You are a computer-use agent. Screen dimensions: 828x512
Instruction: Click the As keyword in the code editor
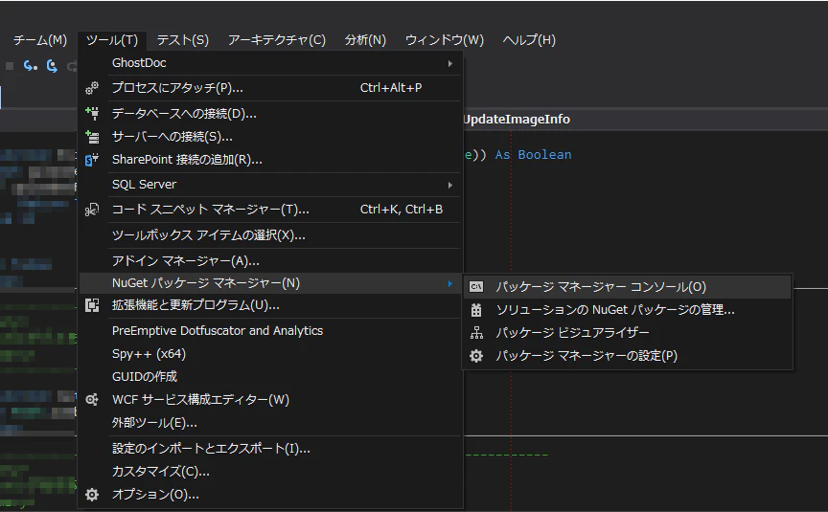[503, 154]
